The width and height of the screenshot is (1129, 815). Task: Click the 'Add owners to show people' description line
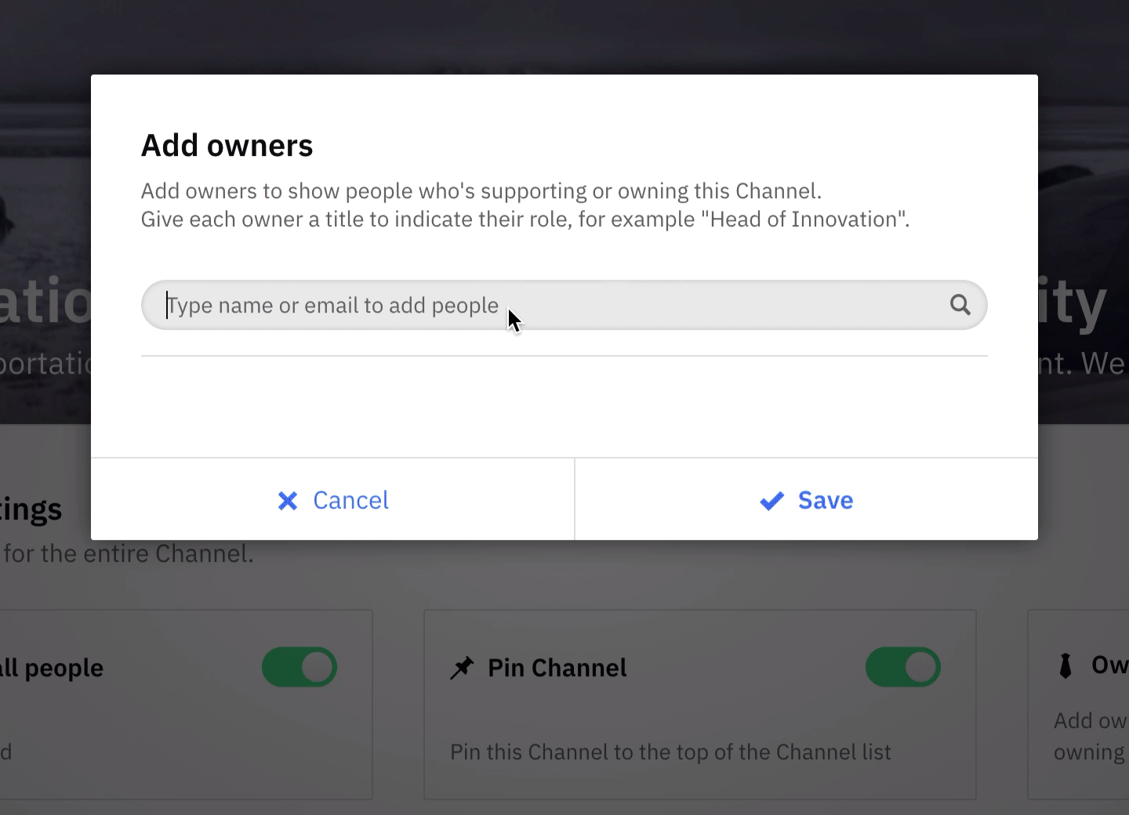click(481, 191)
